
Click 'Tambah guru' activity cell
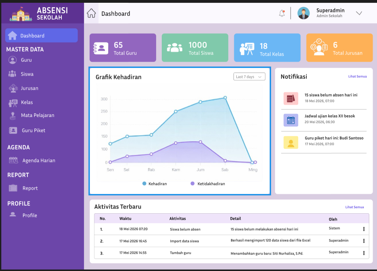click(x=180, y=253)
